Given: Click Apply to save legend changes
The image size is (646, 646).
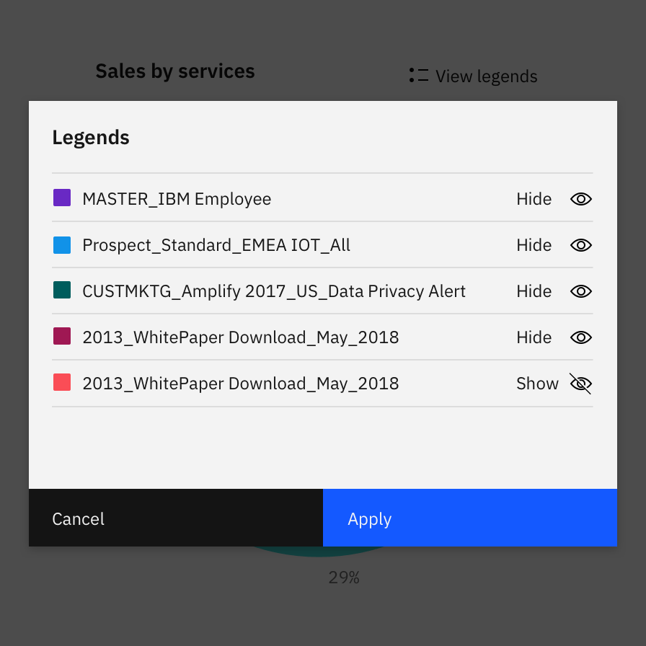Looking at the screenshot, I should [x=369, y=518].
